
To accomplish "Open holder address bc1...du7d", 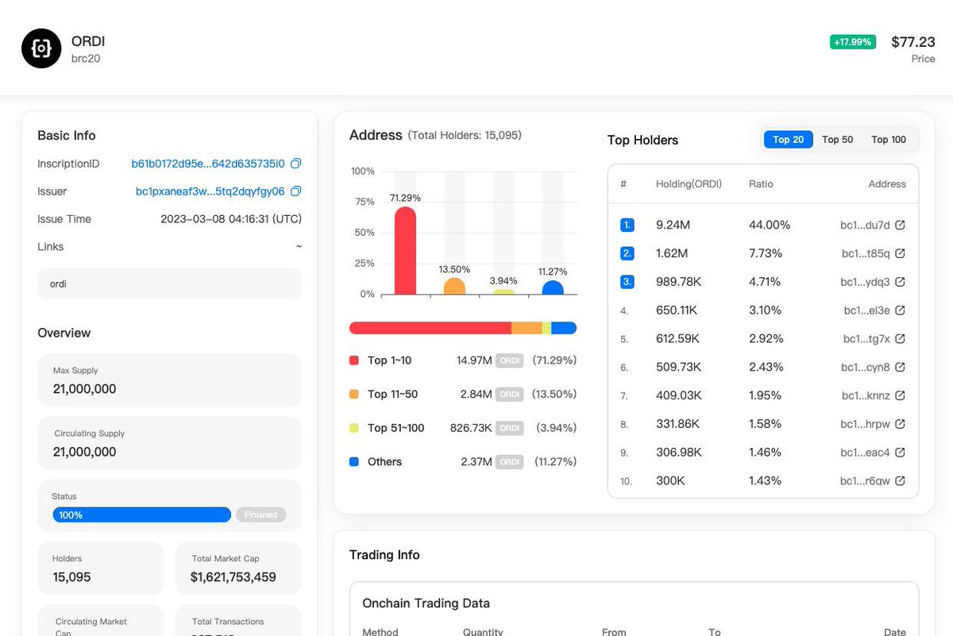I will pyautogui.click(x=866, y=225).
